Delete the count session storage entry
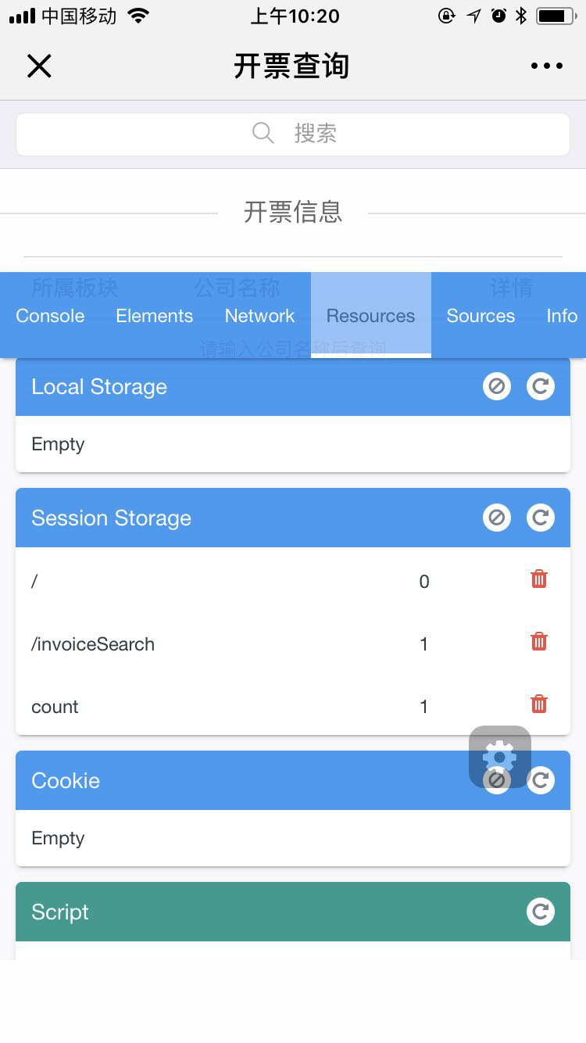Image resolution: width=586 pixels, height=1043 pixels. click(539, 704)
